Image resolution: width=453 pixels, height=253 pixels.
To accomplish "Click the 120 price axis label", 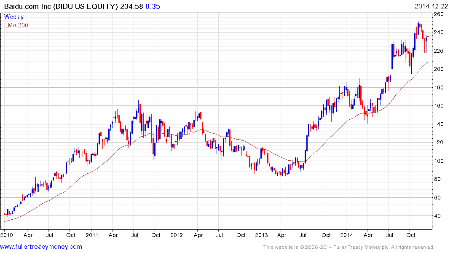I will 439,143.
